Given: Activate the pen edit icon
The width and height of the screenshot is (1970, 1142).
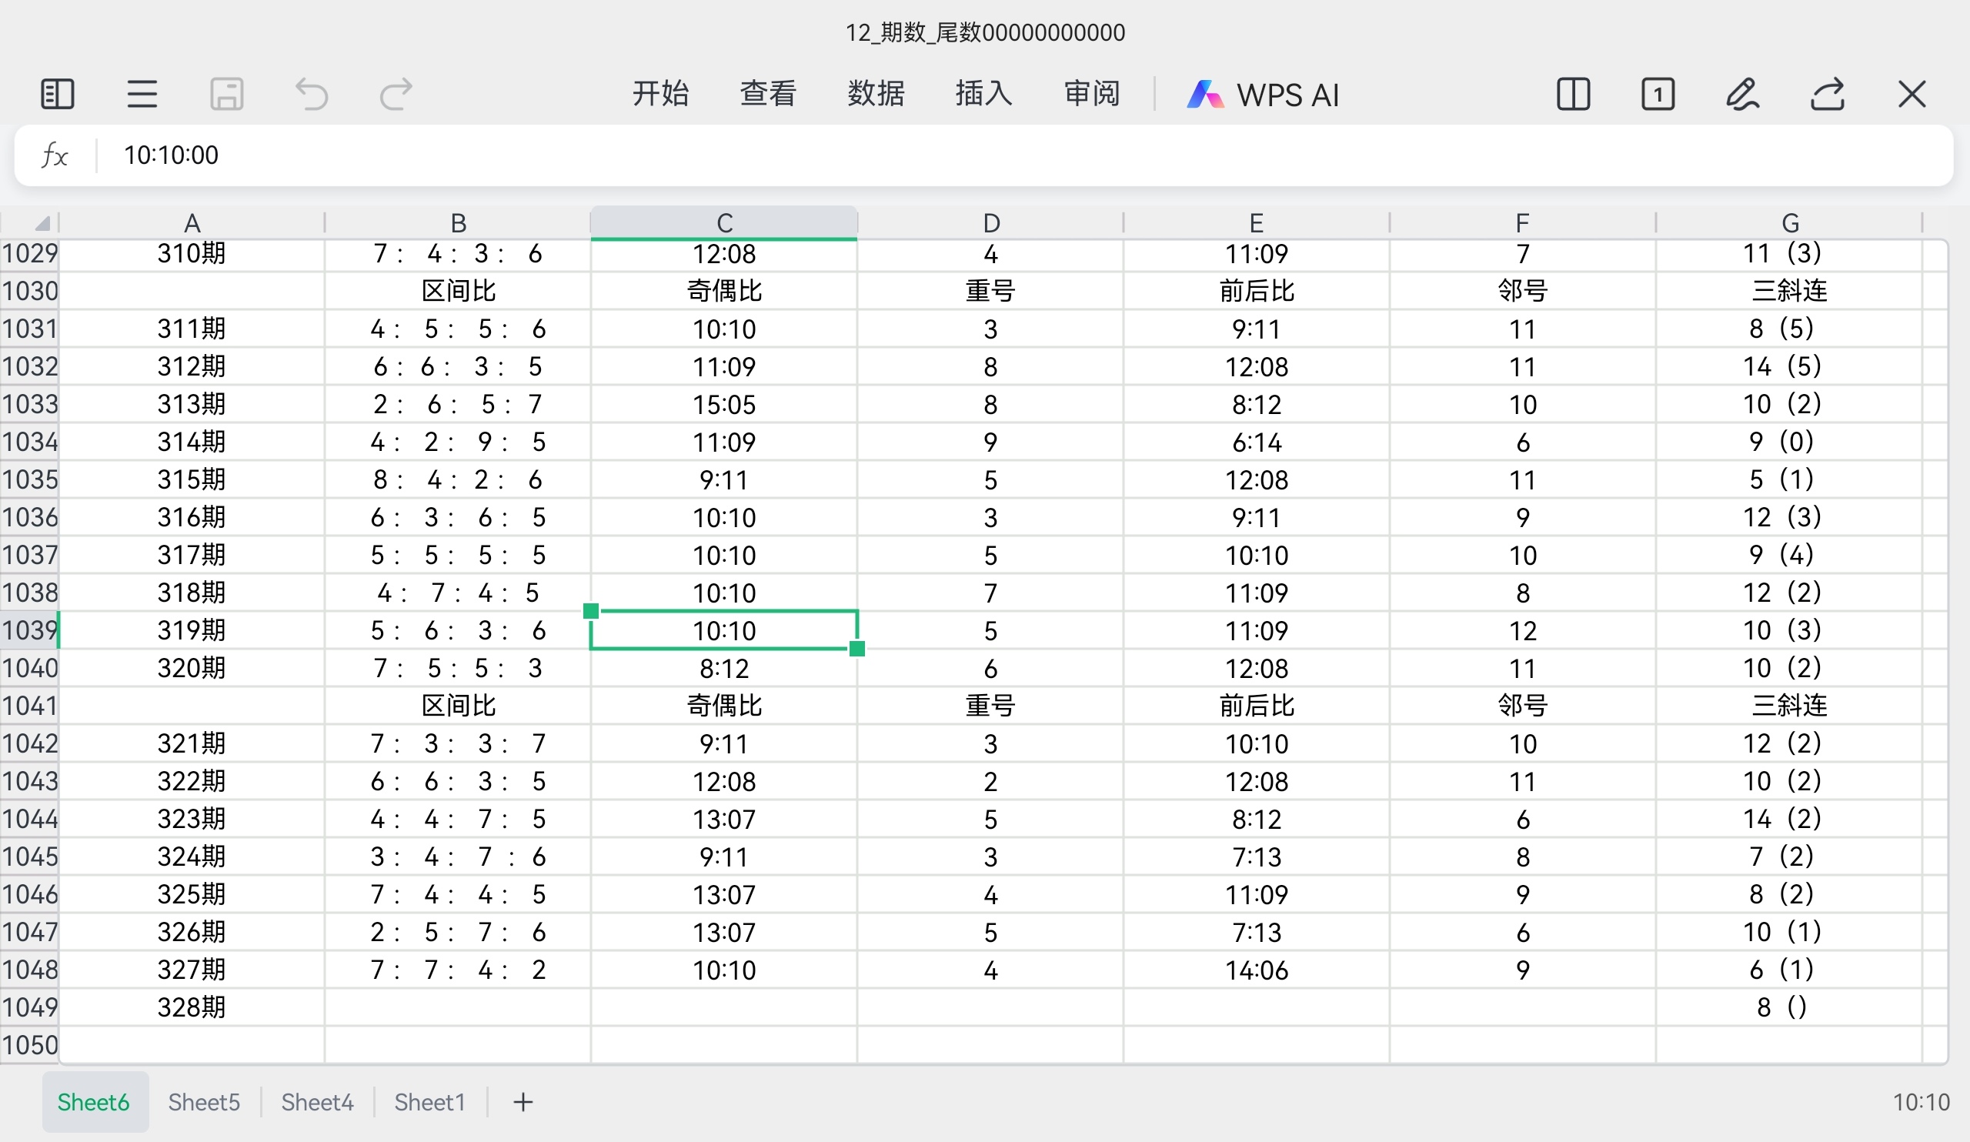Looking at the screenshot, I should [1742, 95].
